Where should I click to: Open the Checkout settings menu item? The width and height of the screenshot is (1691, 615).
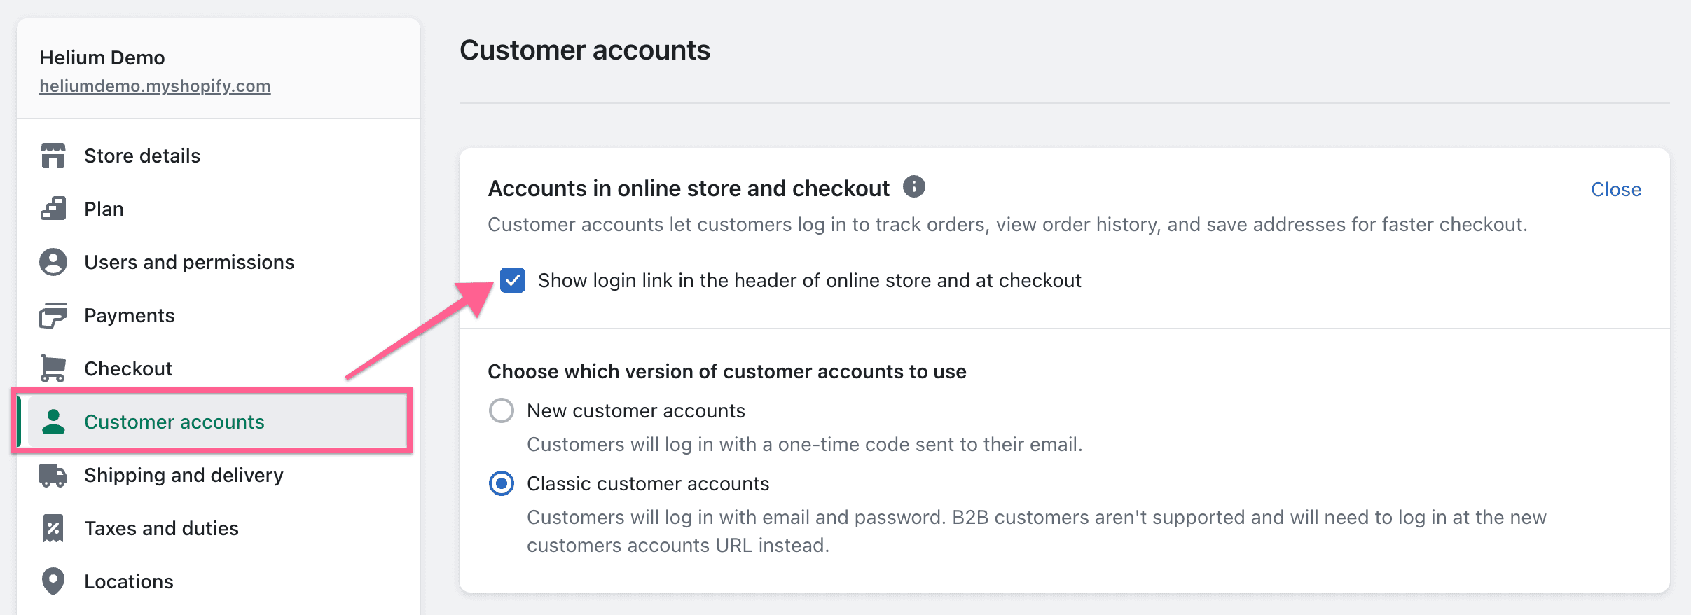tap(128, 368)
